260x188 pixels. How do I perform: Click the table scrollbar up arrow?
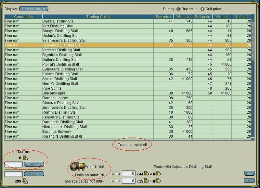click(253, 20)
